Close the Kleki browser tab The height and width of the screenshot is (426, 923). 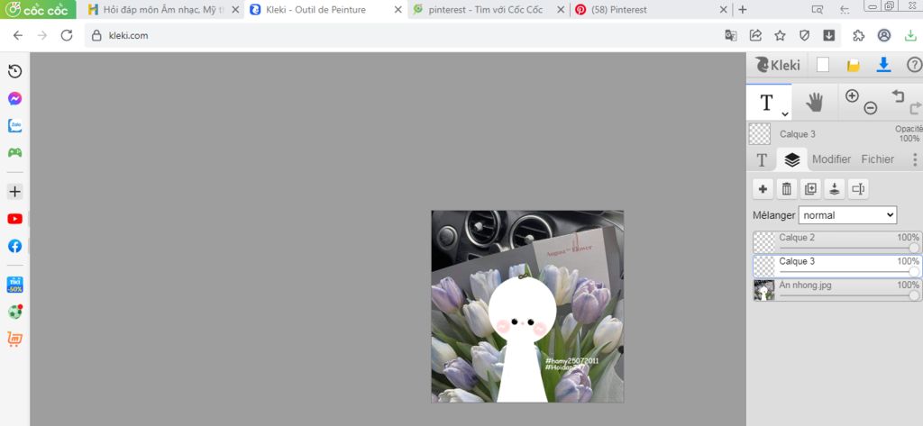tap(398, 9)
